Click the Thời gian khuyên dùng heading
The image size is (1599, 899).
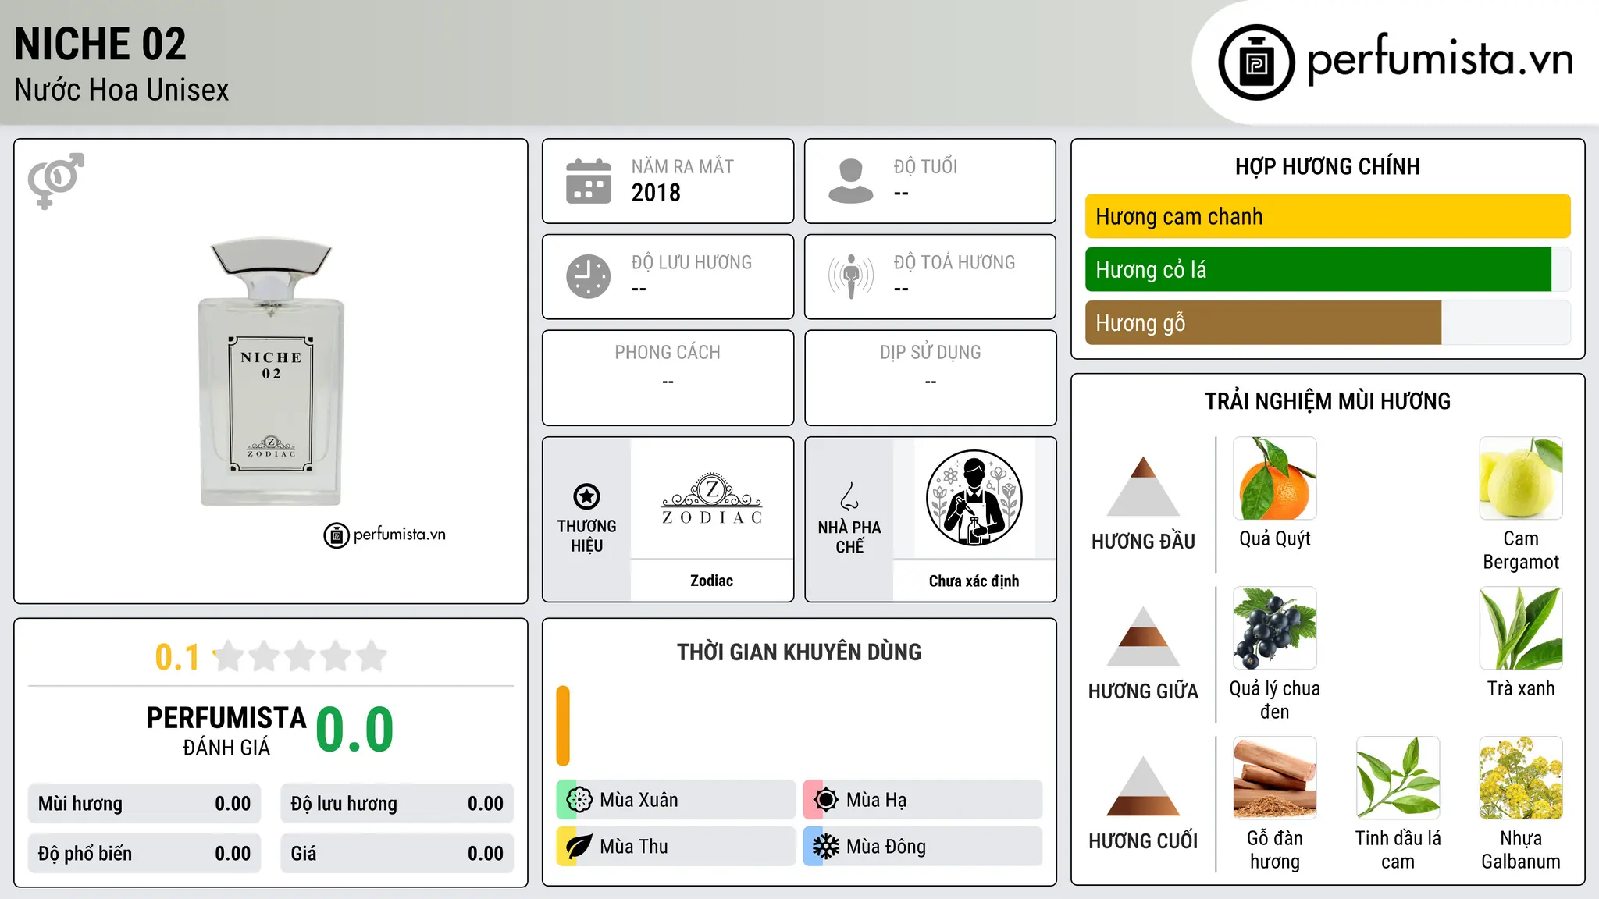(799, 652)
